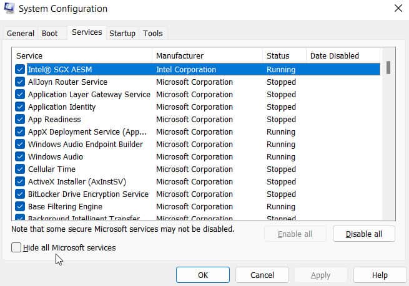Sort services by Status column header

283,56
